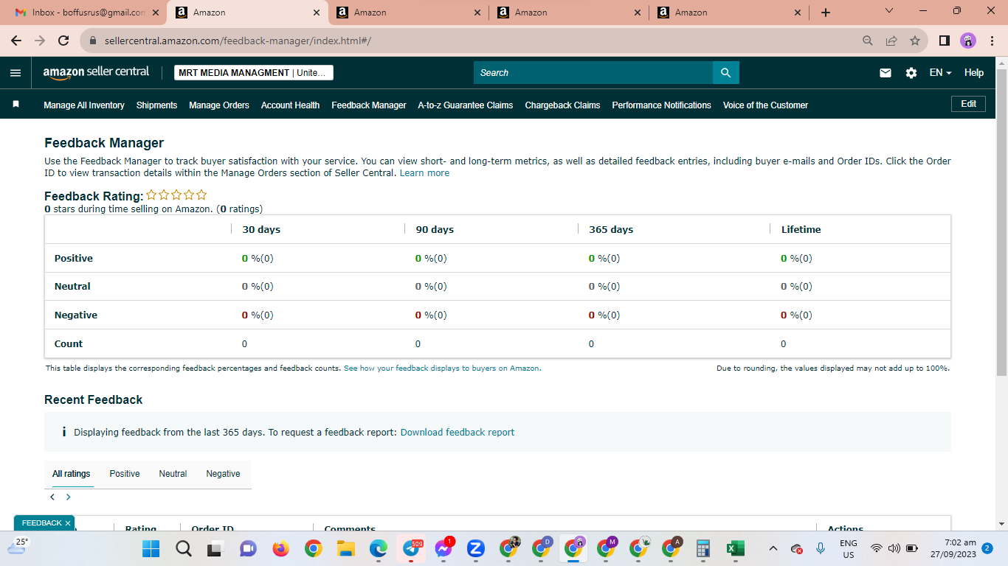Switch to the Negative feedback tab
Viewport: 1008px width, 566px height.
(x=223, y=474)
